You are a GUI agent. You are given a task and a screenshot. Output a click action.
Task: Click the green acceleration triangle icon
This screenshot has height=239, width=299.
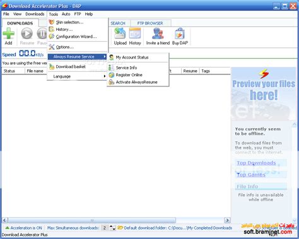7,228
